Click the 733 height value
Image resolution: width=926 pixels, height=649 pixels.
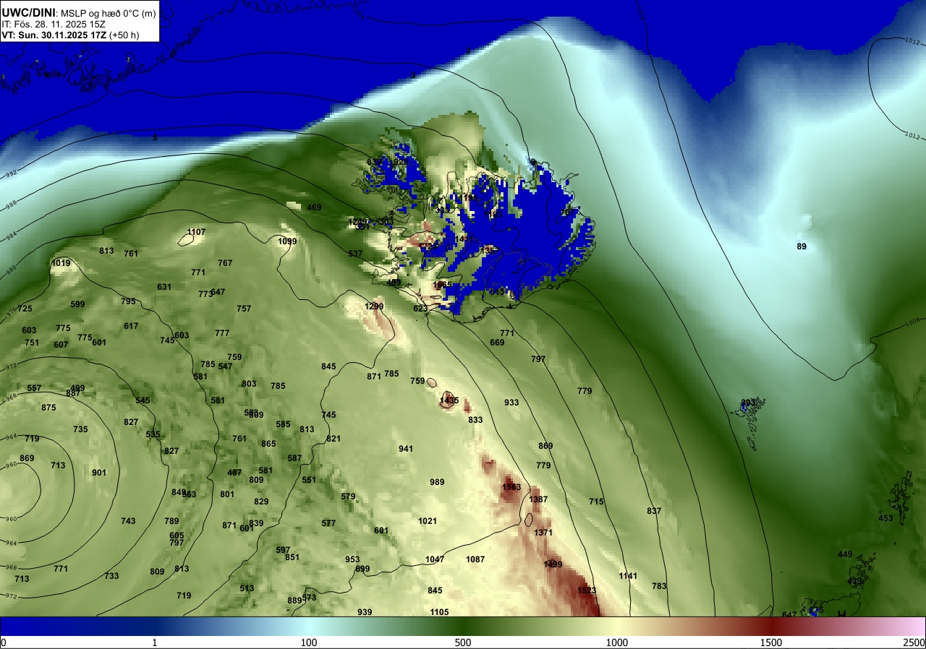(111, 576)
